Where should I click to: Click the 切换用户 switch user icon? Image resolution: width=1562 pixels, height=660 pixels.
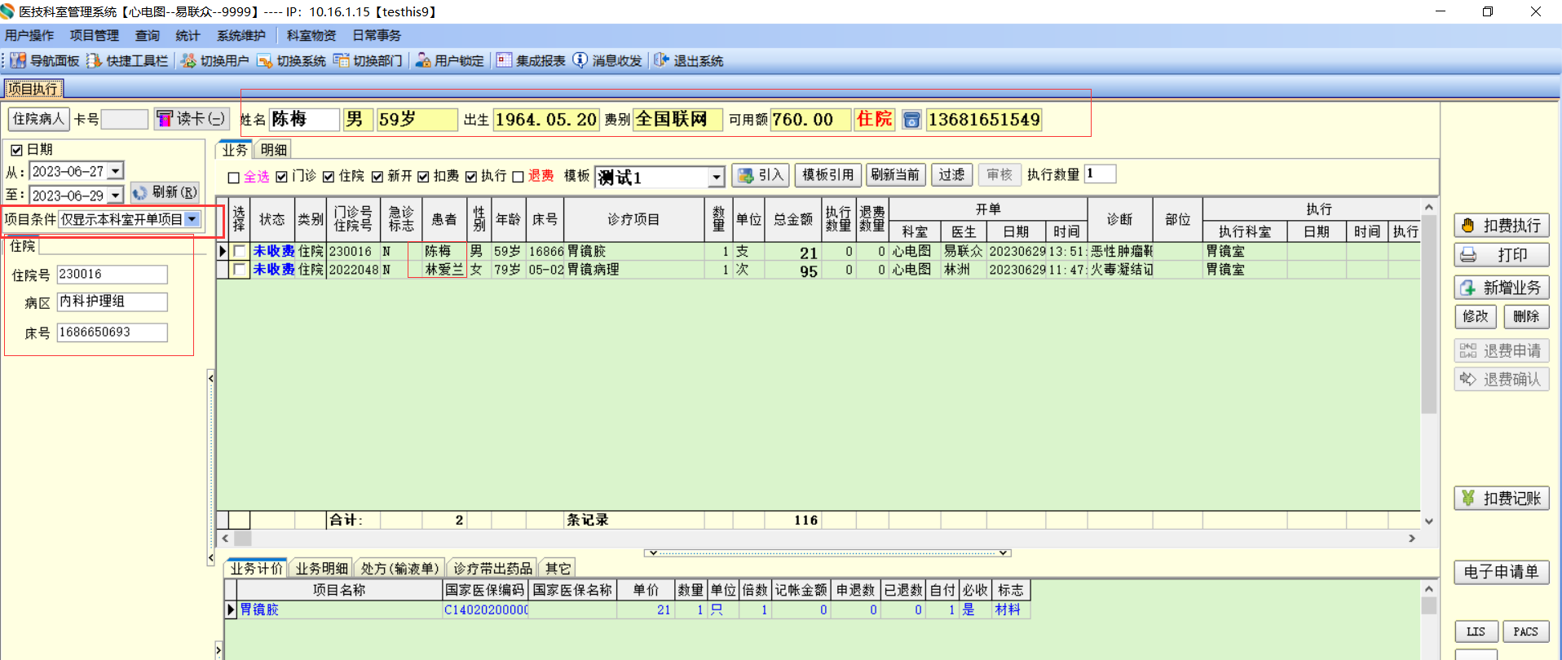188,60
